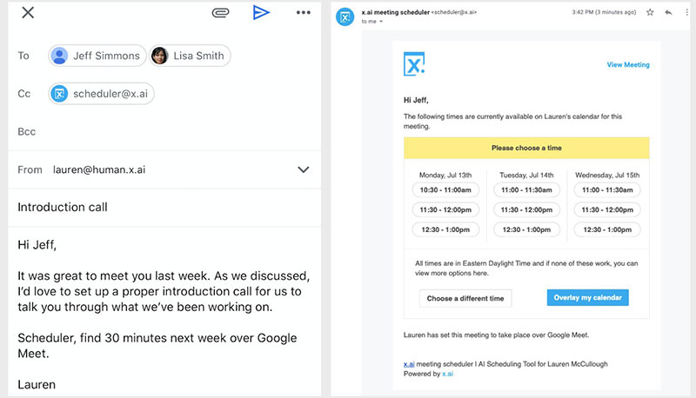Click the 'Please choose a time' banner
The image size is (696, 398).
[526, 148]
